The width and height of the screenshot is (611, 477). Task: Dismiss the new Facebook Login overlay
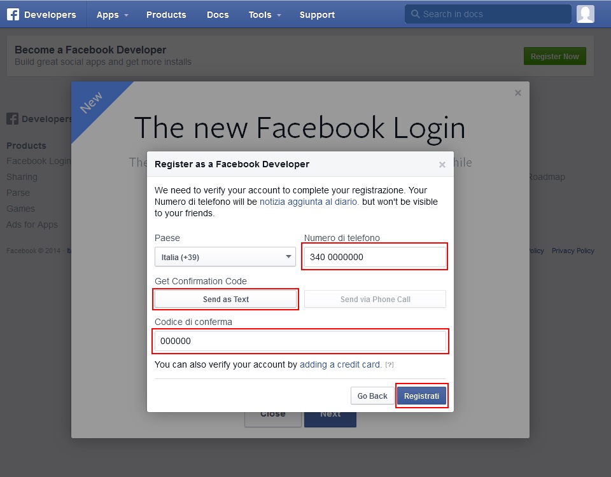coord(517,93)
